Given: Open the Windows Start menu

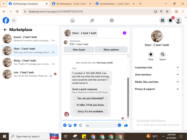Looking at the screenshot, I should click(x=4, y=136).
